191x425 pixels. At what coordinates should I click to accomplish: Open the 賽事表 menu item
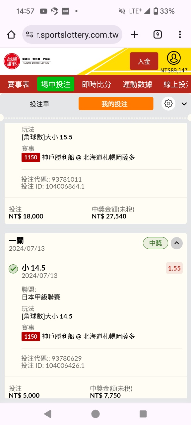point(19,84)
